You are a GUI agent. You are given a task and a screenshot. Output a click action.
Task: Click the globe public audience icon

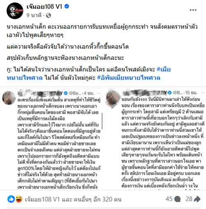point(49,15)
